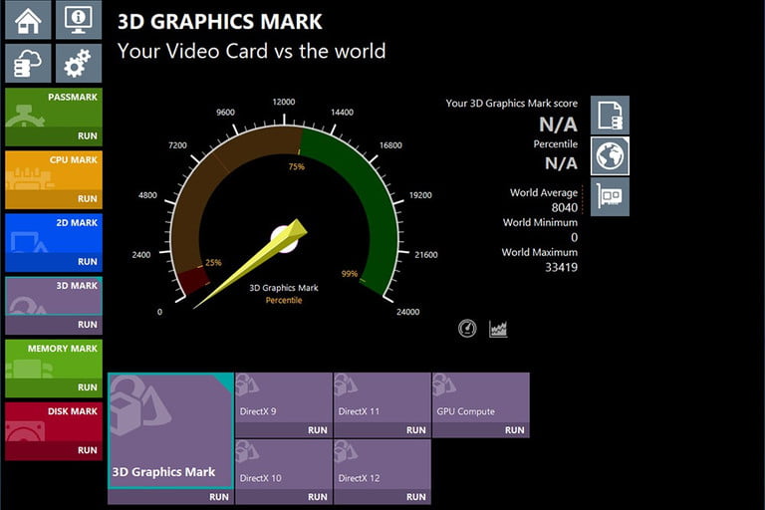This screenshot has height=510, width=765.
Task: Click the 99% percentile marker on gauge
Action: 350,274
